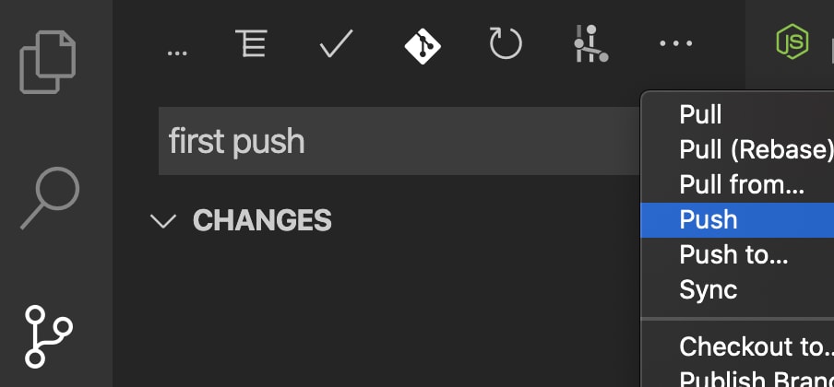Viewport: 834px width, 387px height.
Task: Click the CHANGES section header
Action: 262,220
